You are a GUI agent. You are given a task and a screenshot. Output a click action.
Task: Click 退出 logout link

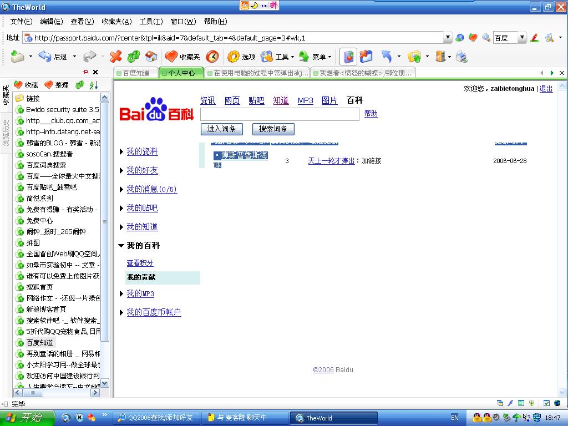[x=546, y=89]
